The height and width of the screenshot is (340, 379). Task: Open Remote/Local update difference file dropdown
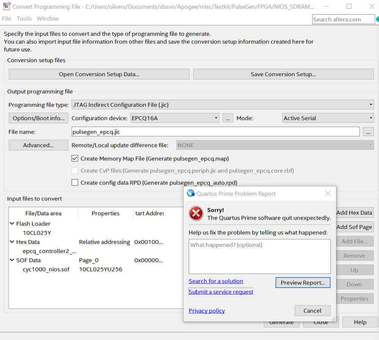tap(275, 145)
